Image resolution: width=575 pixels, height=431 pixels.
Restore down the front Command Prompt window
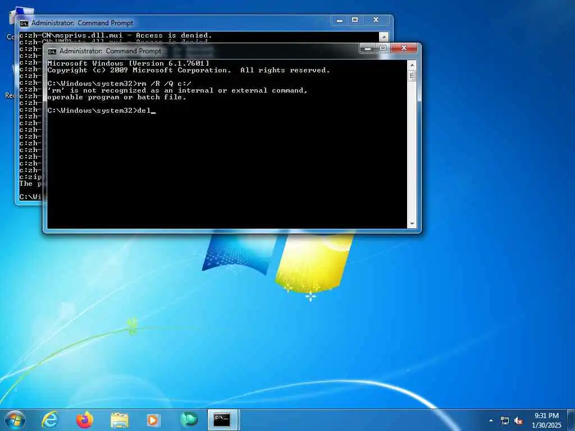(x=383, y=48)
